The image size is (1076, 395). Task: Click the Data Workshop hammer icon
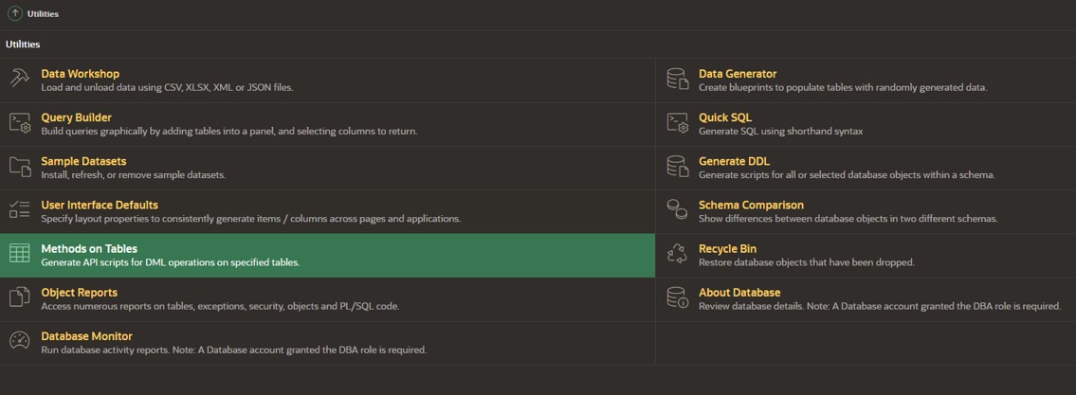tap(19, 79)
